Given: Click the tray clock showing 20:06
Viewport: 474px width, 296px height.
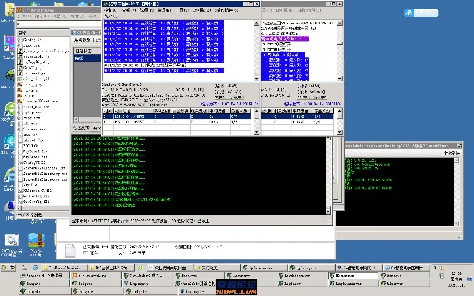Looking at the screenshot, I should pos(457,273).
